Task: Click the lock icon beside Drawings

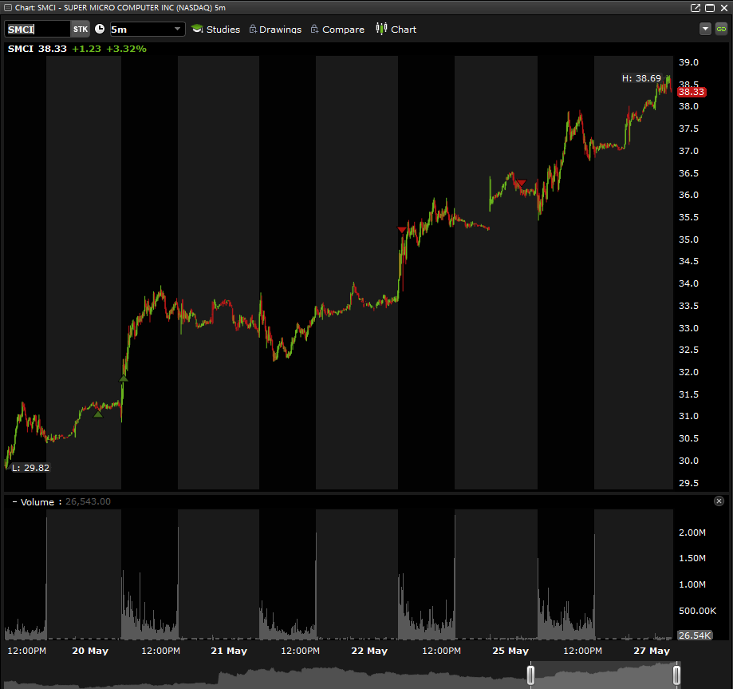Action: 253,29
